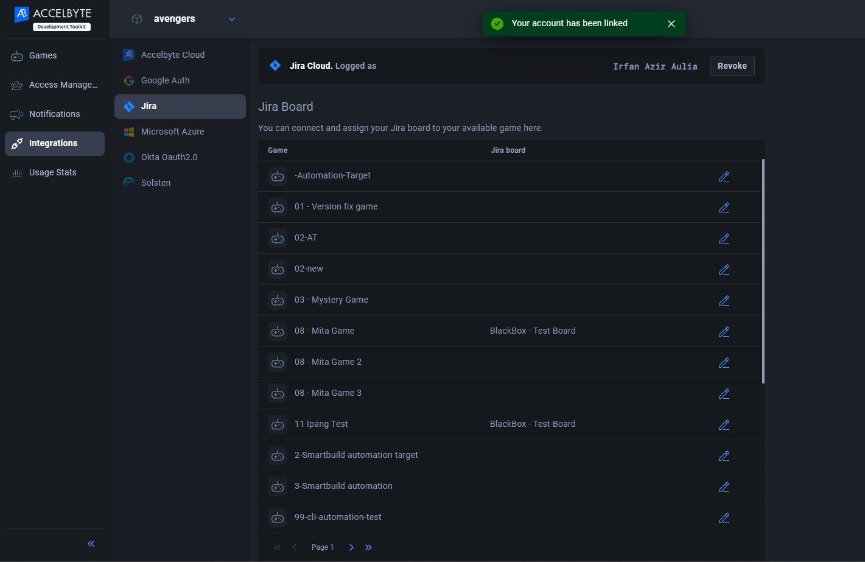Open Usage Stats in the sidebar
Viewport: 865px width, 562px height.
[55, 172]
